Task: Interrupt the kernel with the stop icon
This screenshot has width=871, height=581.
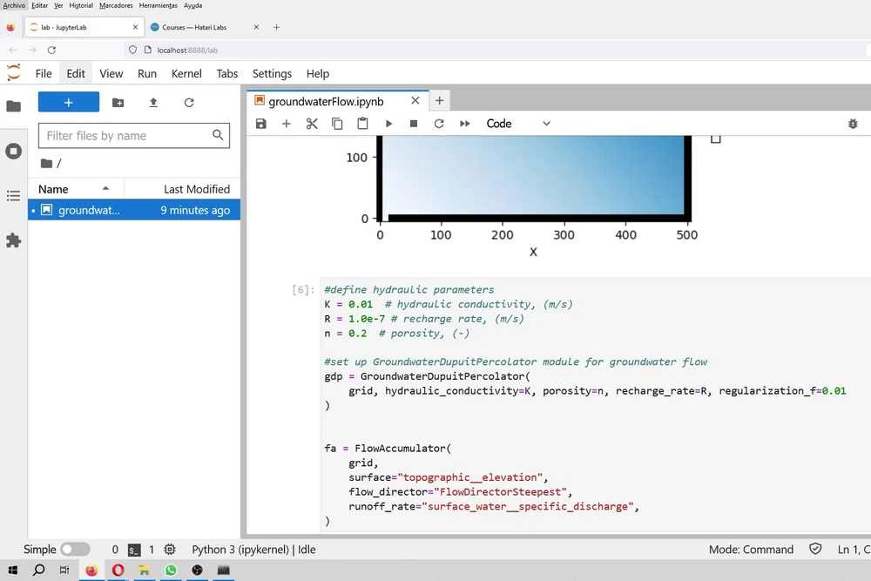Action: 413,124
